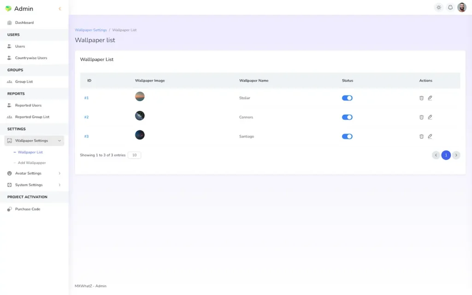The image size is (472, 295).
Task: Click the Reported Users icon
Action: point(9,106)
